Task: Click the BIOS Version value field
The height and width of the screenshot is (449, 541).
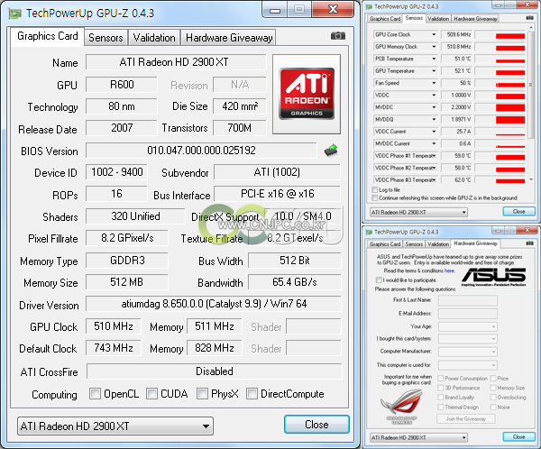Action: tap(201, 151)
